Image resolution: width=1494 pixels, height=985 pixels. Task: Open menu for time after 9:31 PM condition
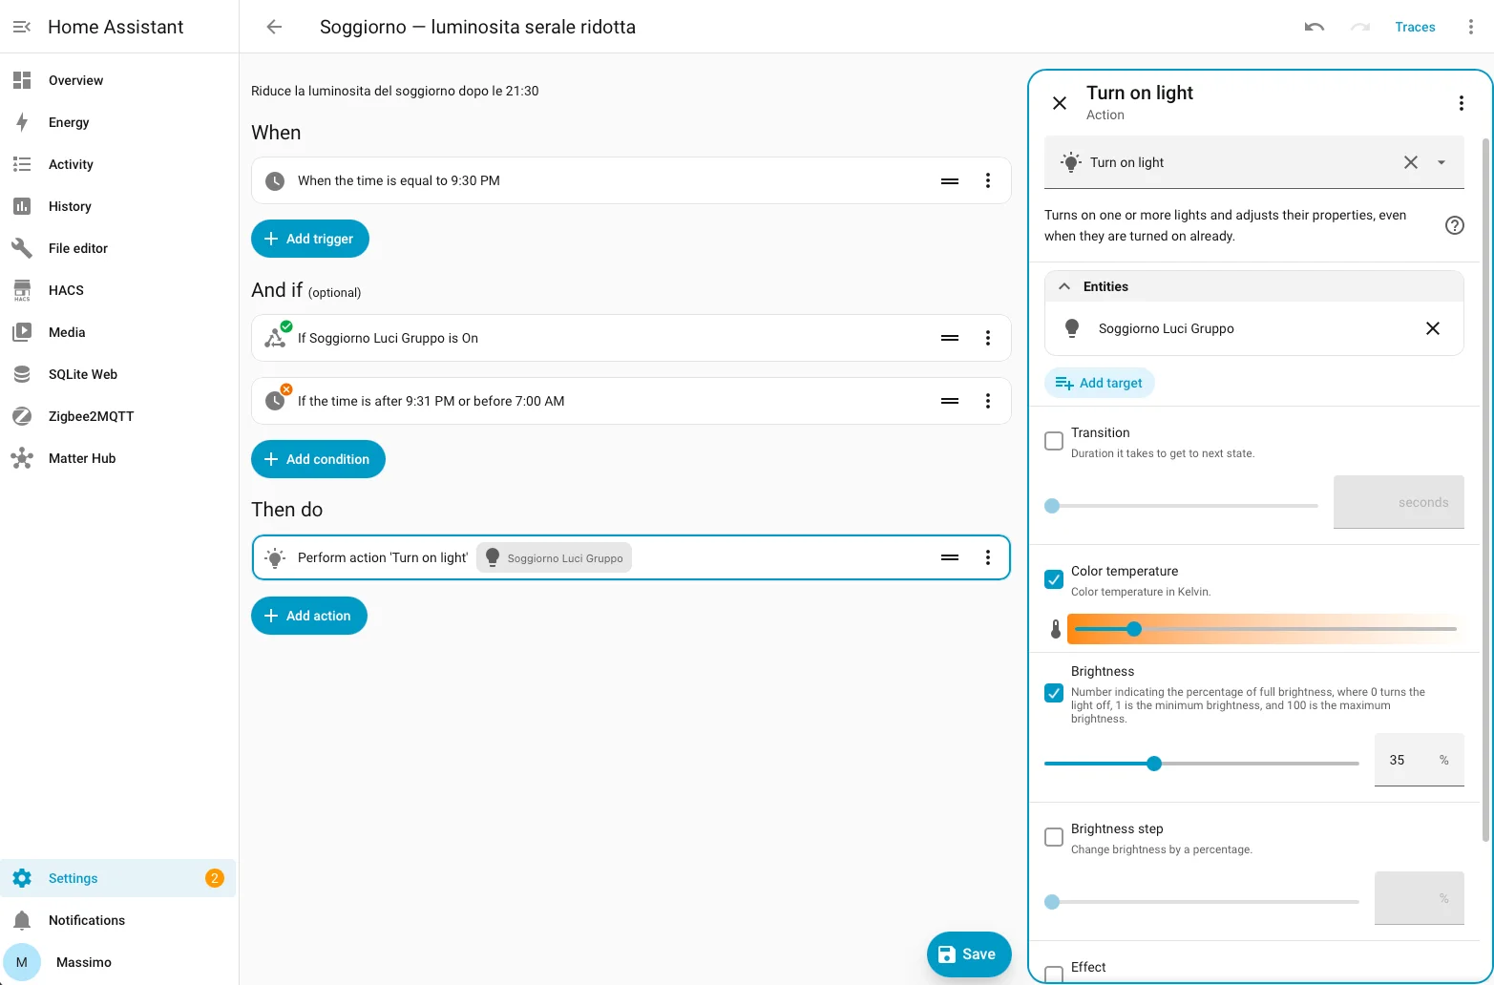(988, 401)
